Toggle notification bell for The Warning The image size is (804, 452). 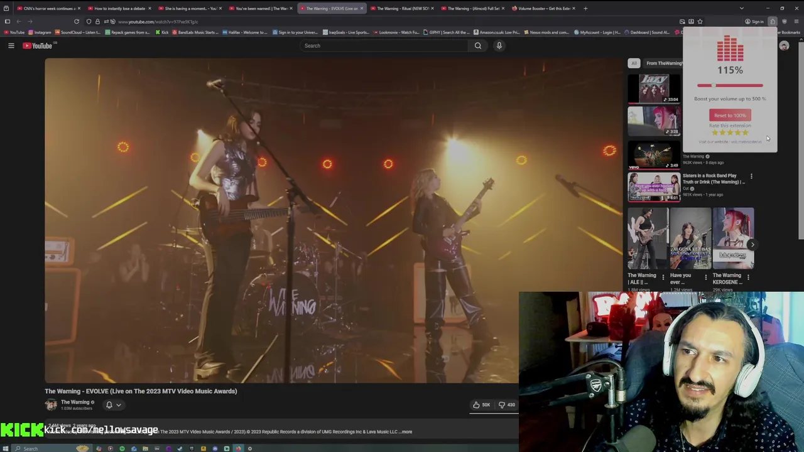point(109,405)
